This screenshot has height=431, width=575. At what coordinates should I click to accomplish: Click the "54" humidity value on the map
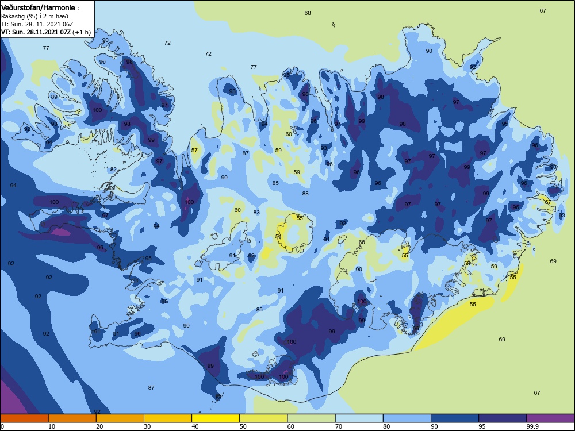(x=278, y=237)
